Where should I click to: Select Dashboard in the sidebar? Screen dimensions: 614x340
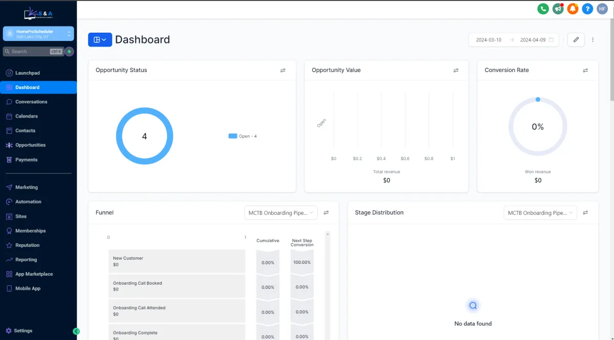(38, 87)
